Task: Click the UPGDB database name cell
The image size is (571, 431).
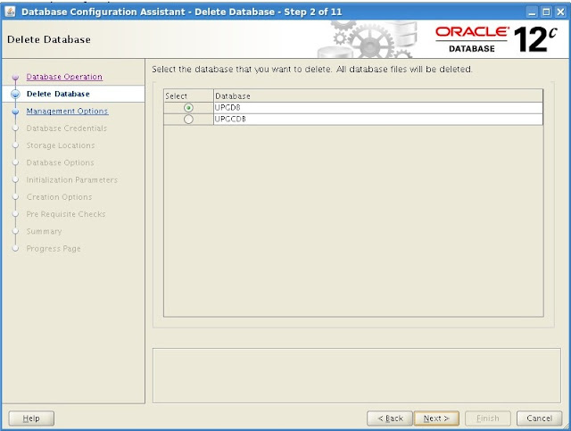Action: (378, 108)
